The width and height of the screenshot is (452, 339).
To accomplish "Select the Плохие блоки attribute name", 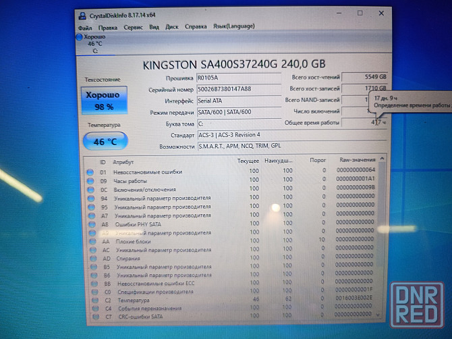I will (x=134, y=242).
